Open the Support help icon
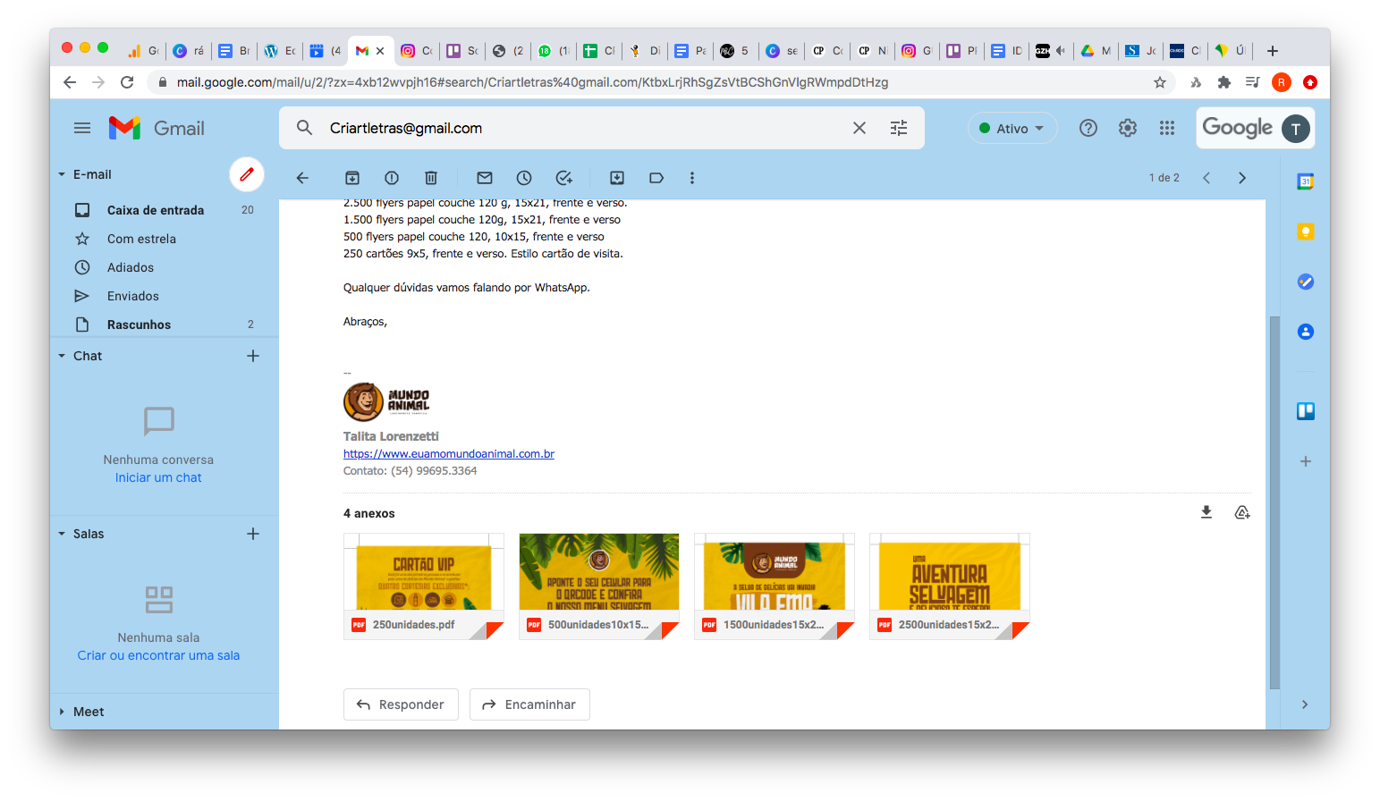 (1088, 128)
